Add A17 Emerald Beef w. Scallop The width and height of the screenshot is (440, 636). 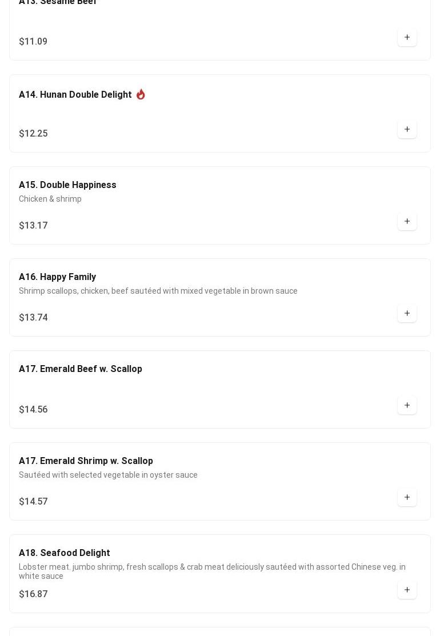click(x=407, y=406)
